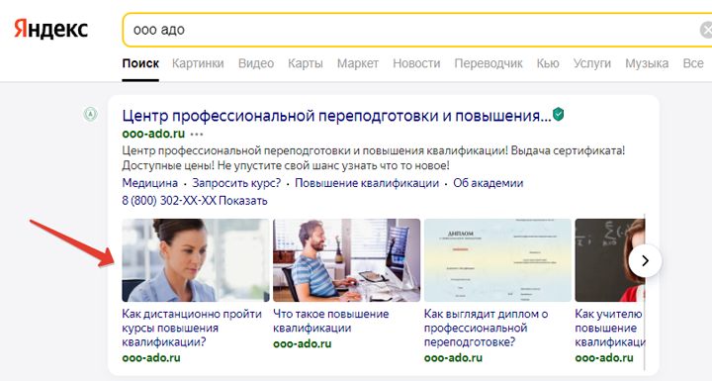Open the three-dot menu next to ooo-ado.ru
The height and width of the screenshot is (381, 712).
[x=197, y=135]
